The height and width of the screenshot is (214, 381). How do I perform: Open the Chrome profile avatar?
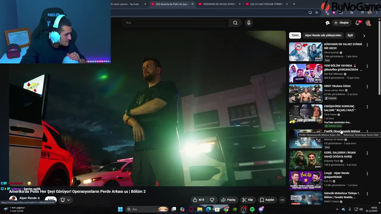click(x=369, y=12)
